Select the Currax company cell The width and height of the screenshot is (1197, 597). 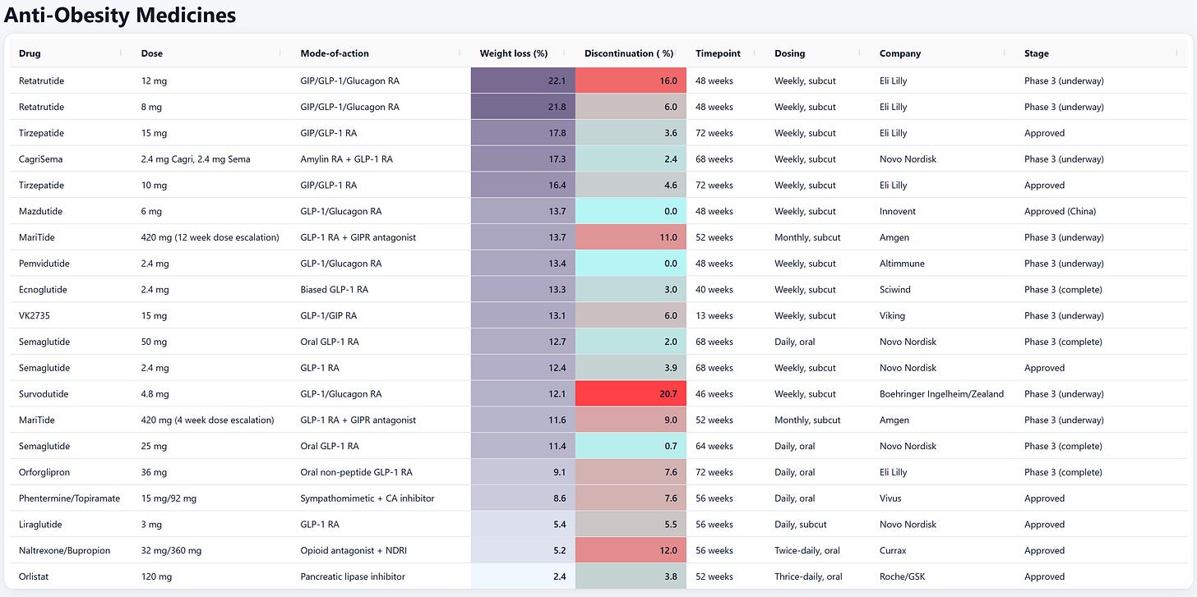tap(894, 550)
